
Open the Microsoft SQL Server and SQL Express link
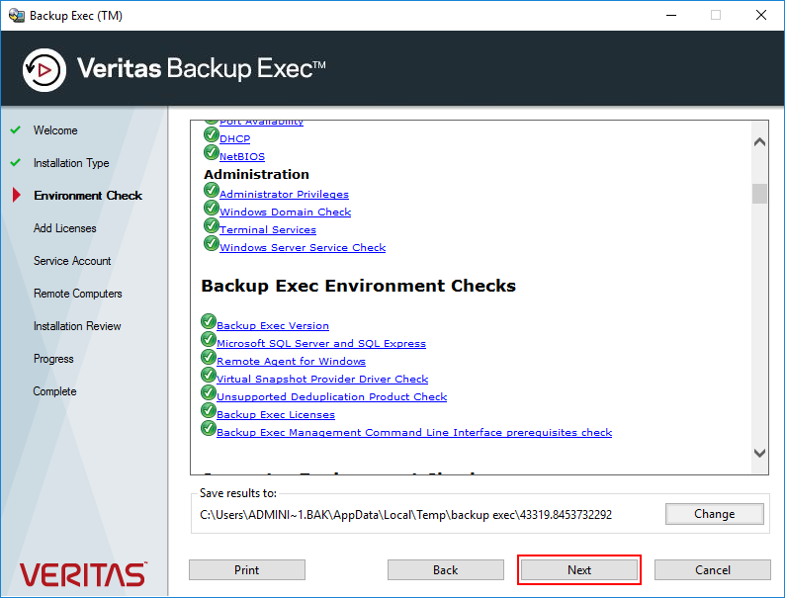321,343
